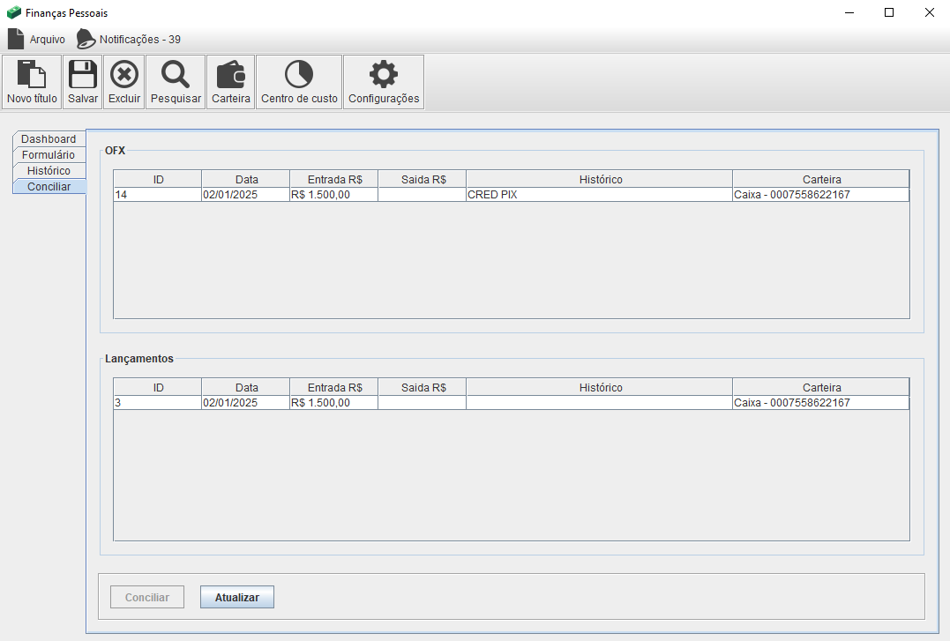The height and width of the screenshot is (641, 950).
Task: Open Configurações gear settings
Action: point(384,76)
